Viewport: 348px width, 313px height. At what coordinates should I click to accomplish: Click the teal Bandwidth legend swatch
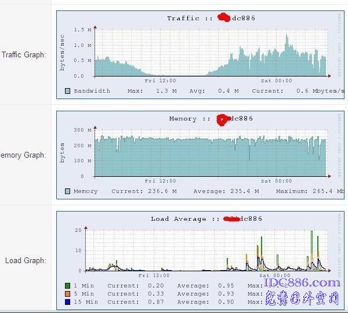click(x=68, y=91)
